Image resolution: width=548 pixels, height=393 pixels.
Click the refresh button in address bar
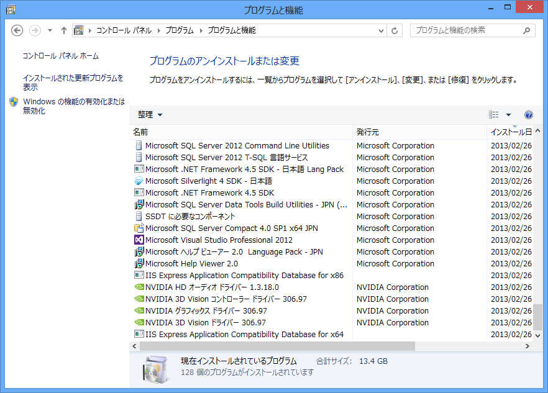click(x=395, y=30)
